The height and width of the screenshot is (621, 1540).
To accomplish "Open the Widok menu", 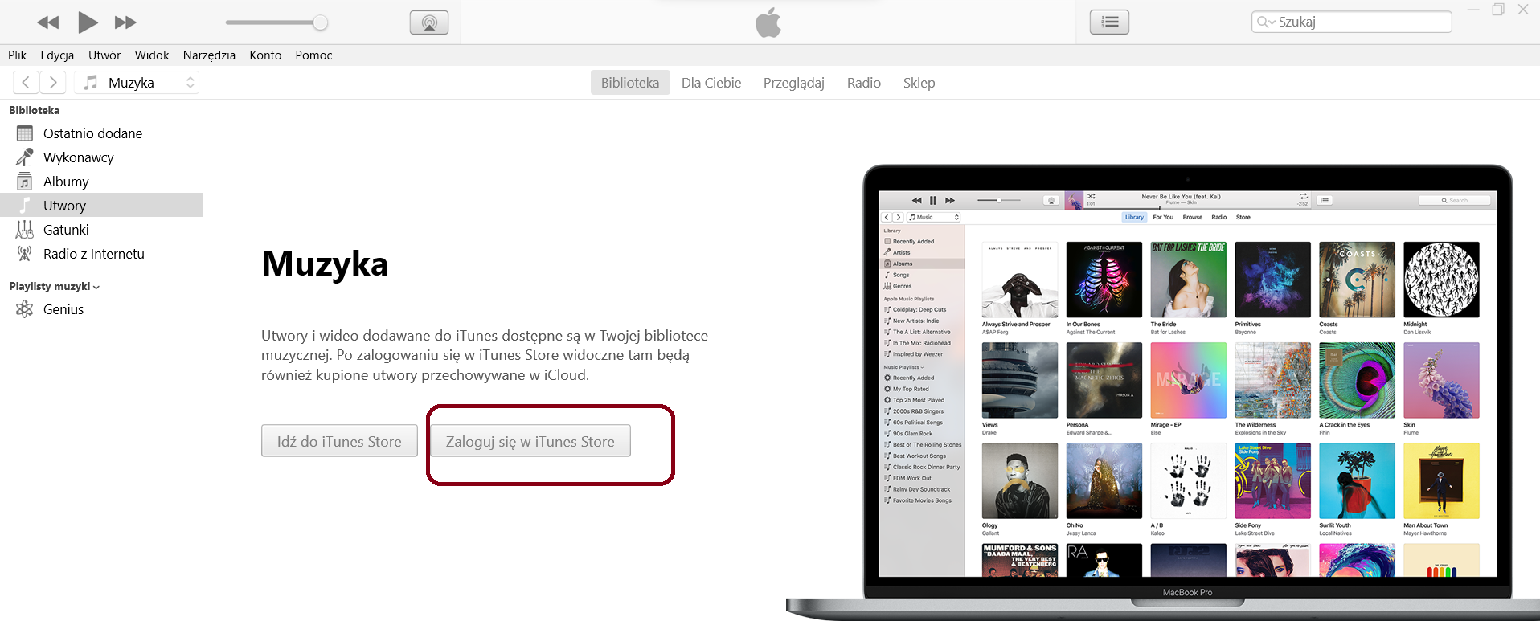I will [x=152, y=55].
